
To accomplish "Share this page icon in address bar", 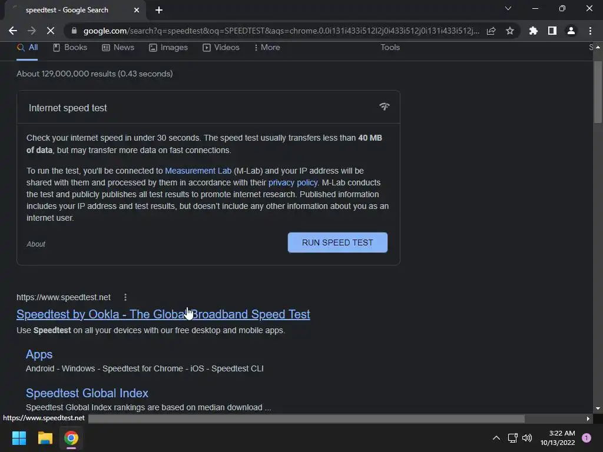I will click(x=491, y=31).
